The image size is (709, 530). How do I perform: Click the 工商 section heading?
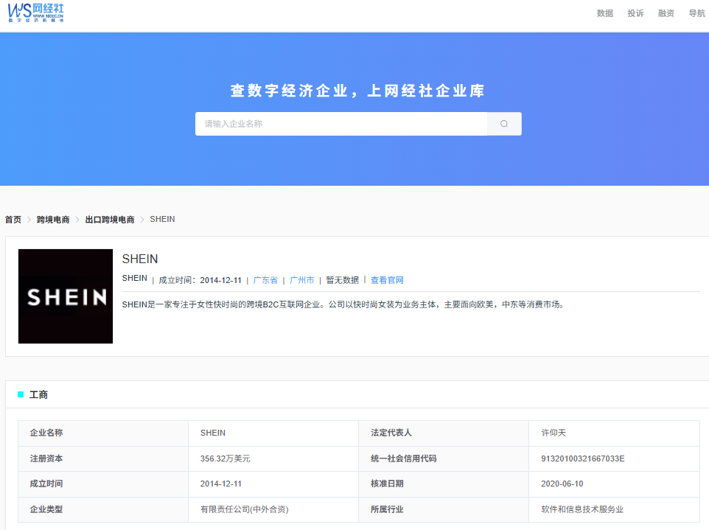click(38, 395)
